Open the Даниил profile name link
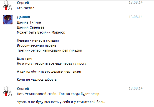The width and height of the screenshot is (154, 107). click(23, 17)
